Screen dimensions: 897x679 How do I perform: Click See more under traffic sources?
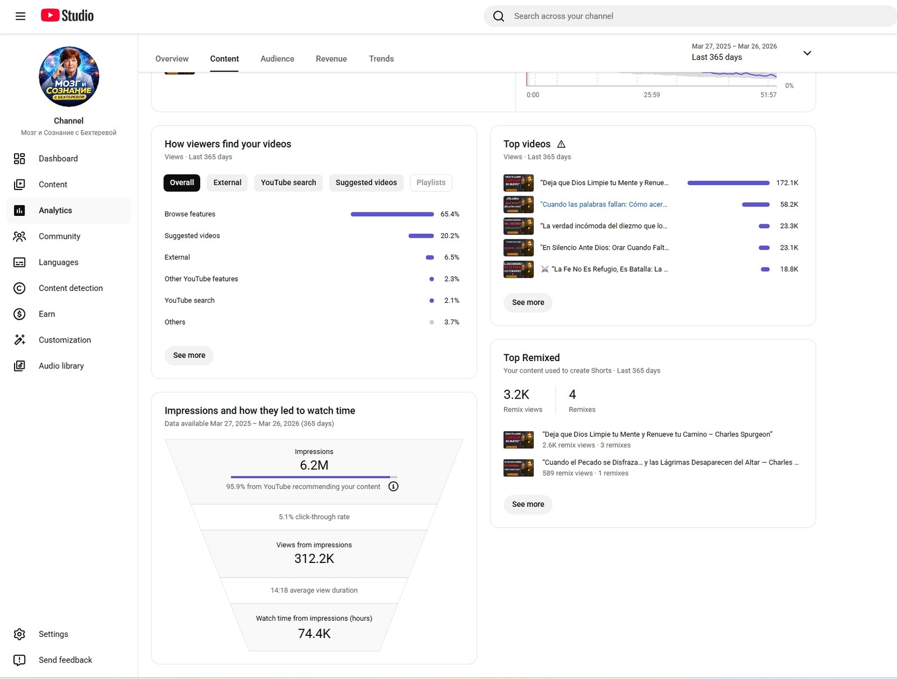[x=189, y=355]
